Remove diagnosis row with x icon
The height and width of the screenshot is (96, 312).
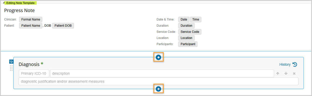pos(294,74)
